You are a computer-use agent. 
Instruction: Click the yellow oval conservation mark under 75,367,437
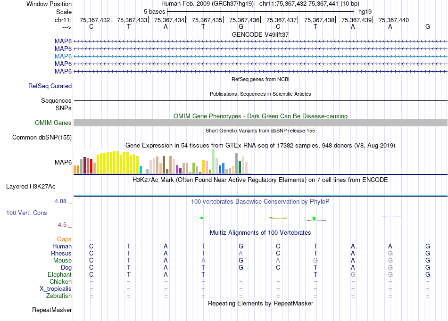pos(278,218)
